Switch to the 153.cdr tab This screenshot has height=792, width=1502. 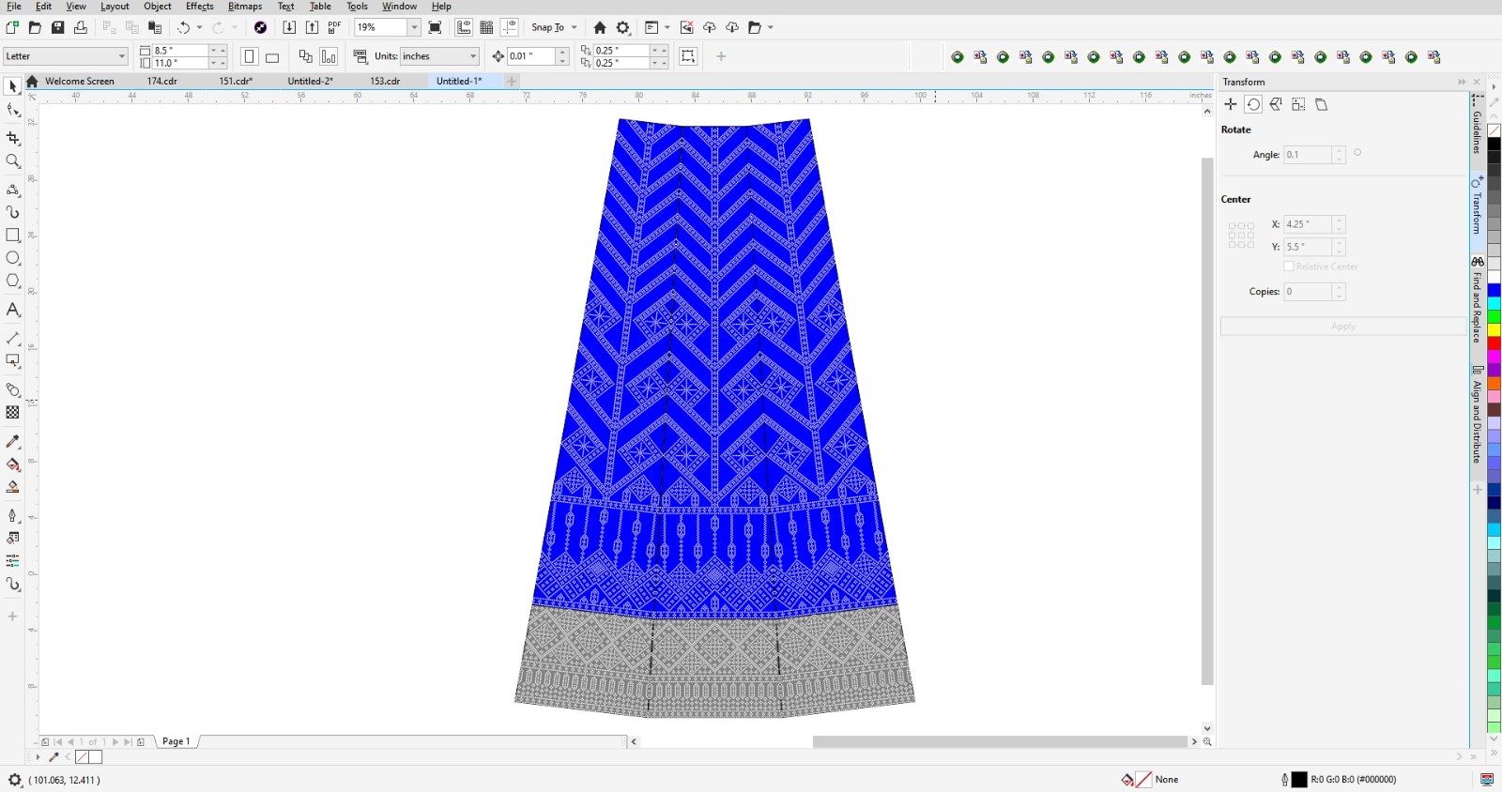pyautogui.click(x=385, y=81)
